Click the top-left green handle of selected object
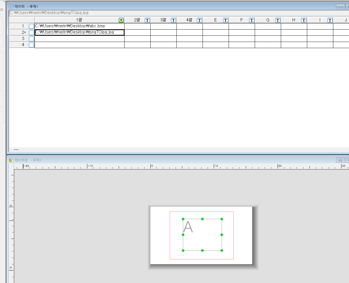 click(x=183, y=219)
